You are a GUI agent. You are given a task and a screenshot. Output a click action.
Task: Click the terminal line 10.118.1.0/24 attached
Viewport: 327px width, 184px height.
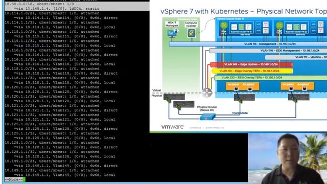point(52,68)
